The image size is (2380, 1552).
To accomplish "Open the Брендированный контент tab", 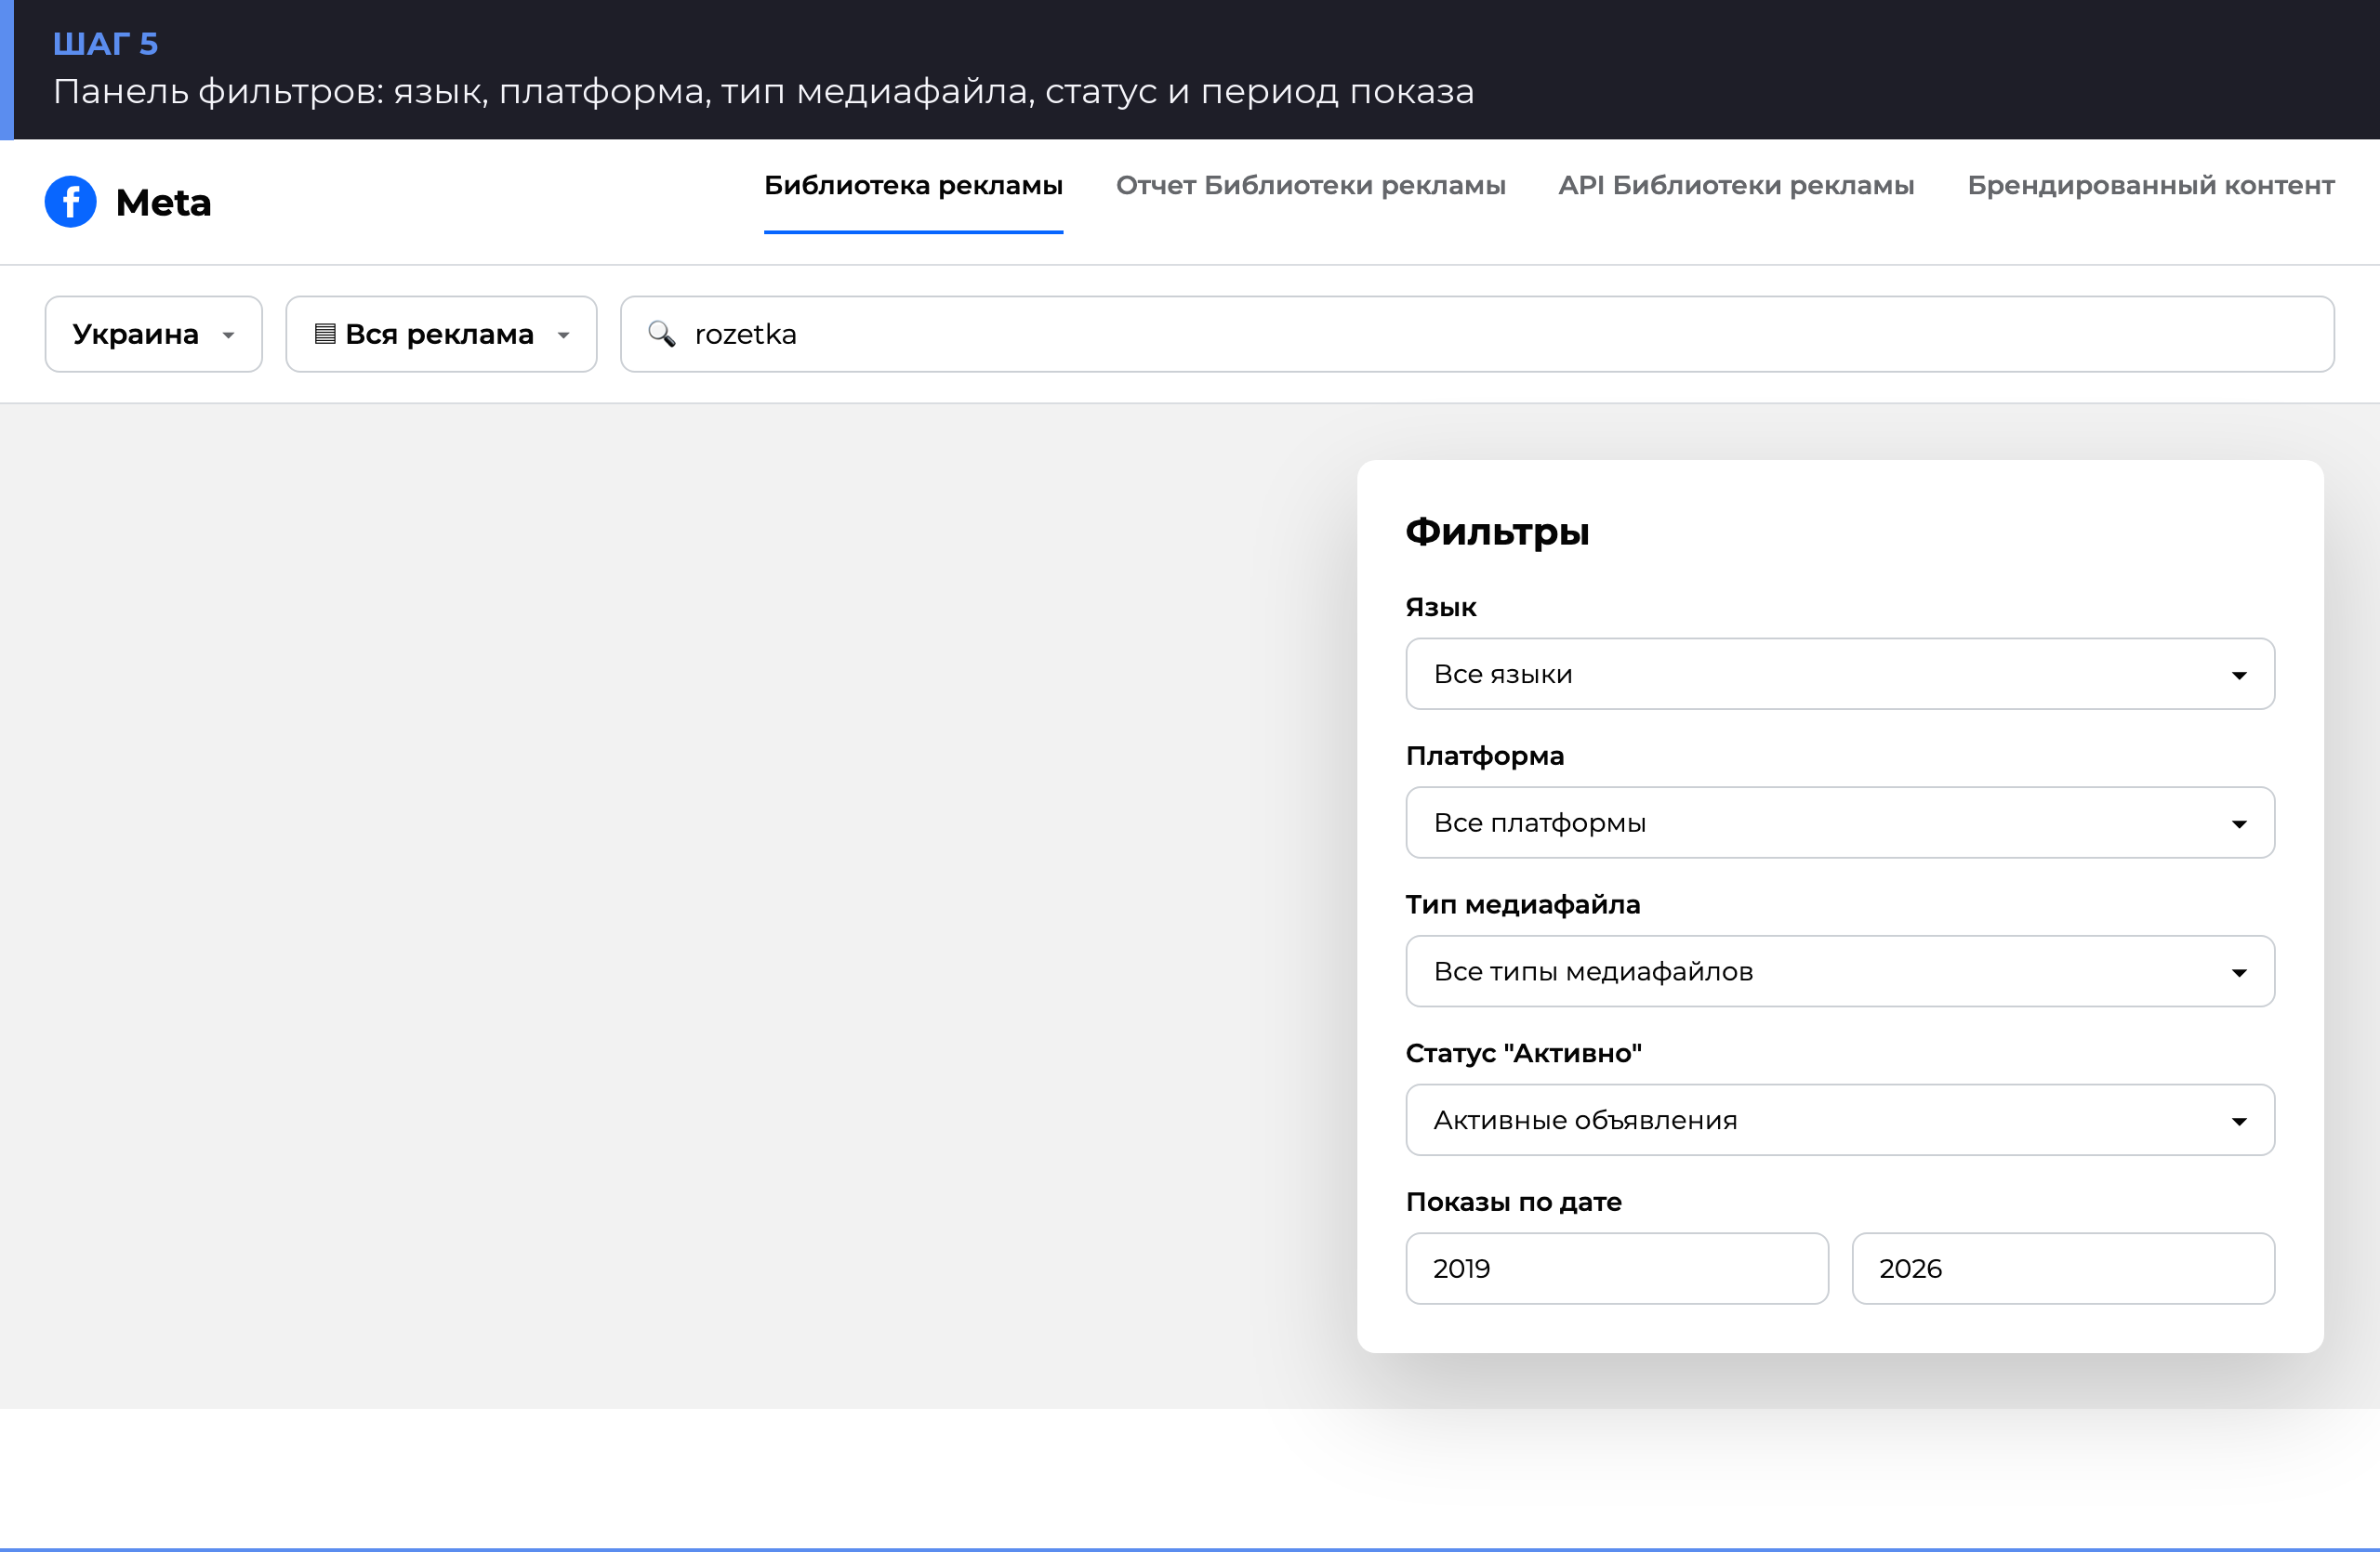I will [2150, 186].
